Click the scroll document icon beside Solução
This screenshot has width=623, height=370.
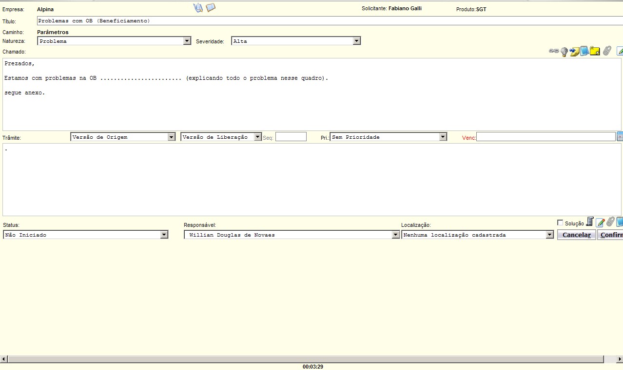[590, 222]
